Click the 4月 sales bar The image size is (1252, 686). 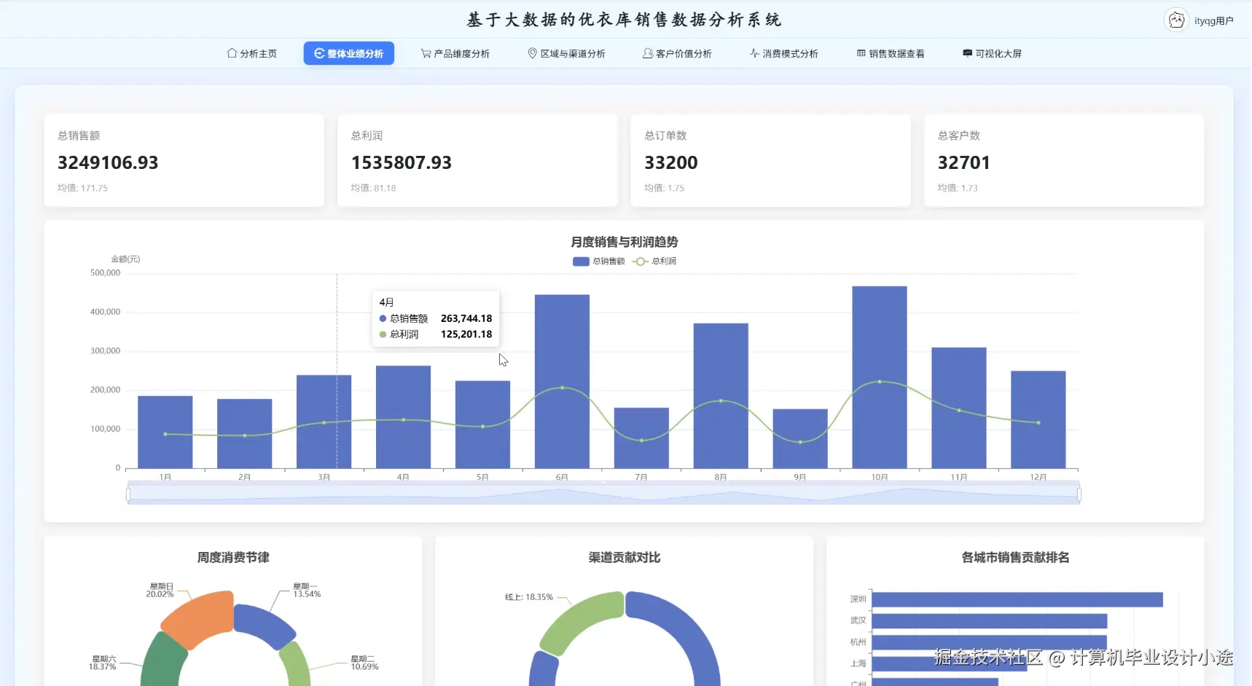404,417
